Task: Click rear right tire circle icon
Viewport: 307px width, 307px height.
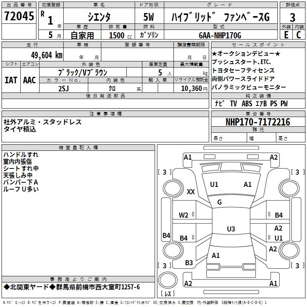Action: point(289,251)
